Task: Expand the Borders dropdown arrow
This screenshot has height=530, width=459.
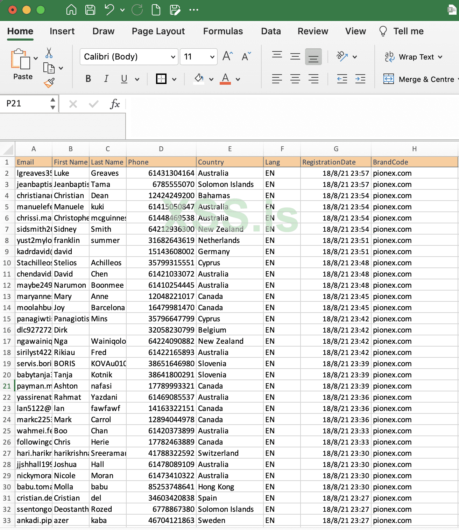Action: click(x=174, y=79)
